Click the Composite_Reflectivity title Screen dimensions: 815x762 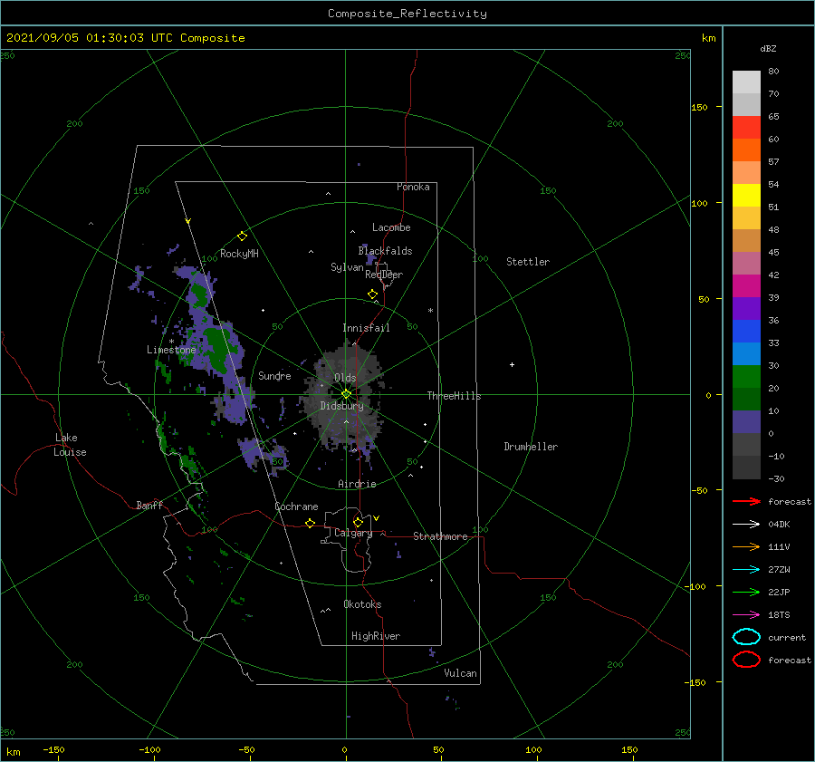[x=407, y=14]
